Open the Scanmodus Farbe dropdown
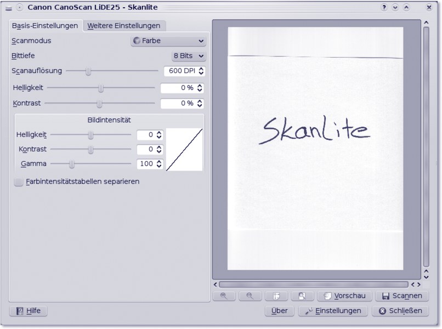This screenshot has height=329, width=442. point(168,41)
